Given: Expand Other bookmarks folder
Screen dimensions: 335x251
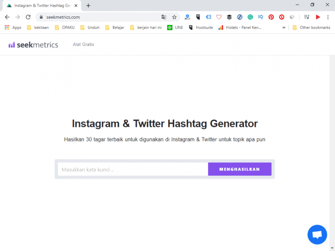Looking at the screenshot, I should (x=311, y=27).
